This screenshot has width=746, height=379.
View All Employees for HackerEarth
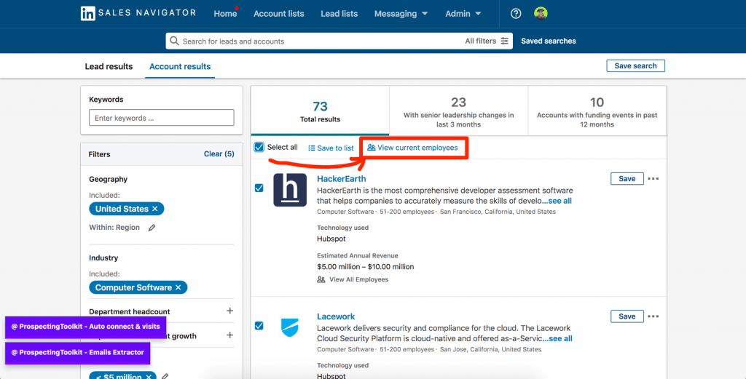click(353, 279)
